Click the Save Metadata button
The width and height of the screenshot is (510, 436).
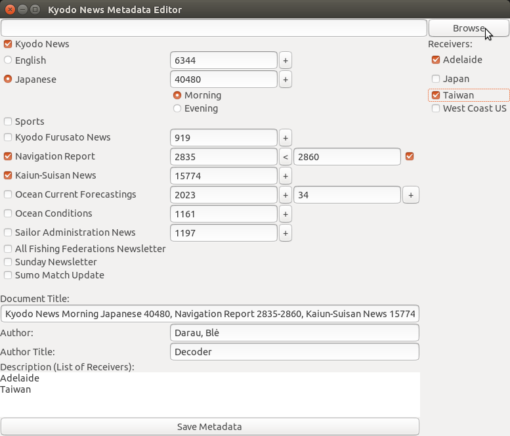point(210,427)
